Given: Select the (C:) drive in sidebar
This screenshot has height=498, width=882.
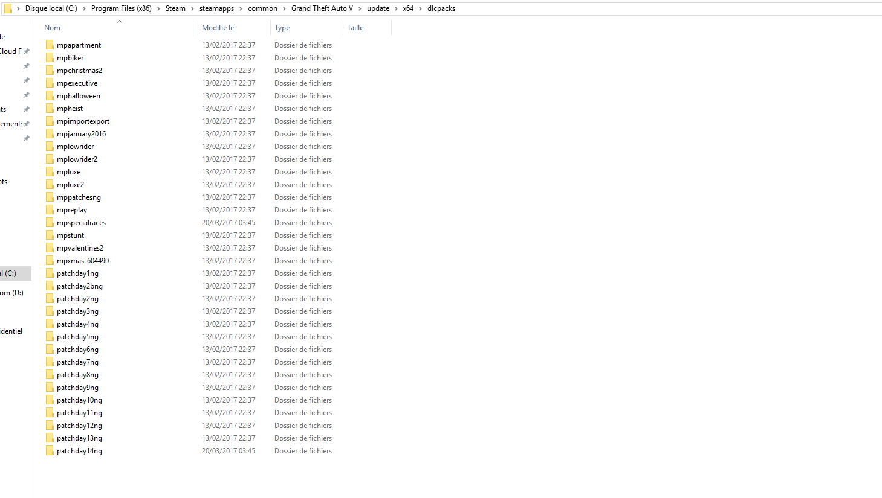Looking at the screenshot, I should coord(15,273).
